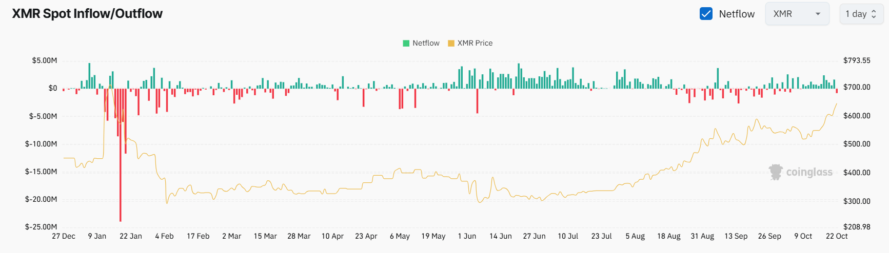Click the Netflow legend label

coord(426,43)
